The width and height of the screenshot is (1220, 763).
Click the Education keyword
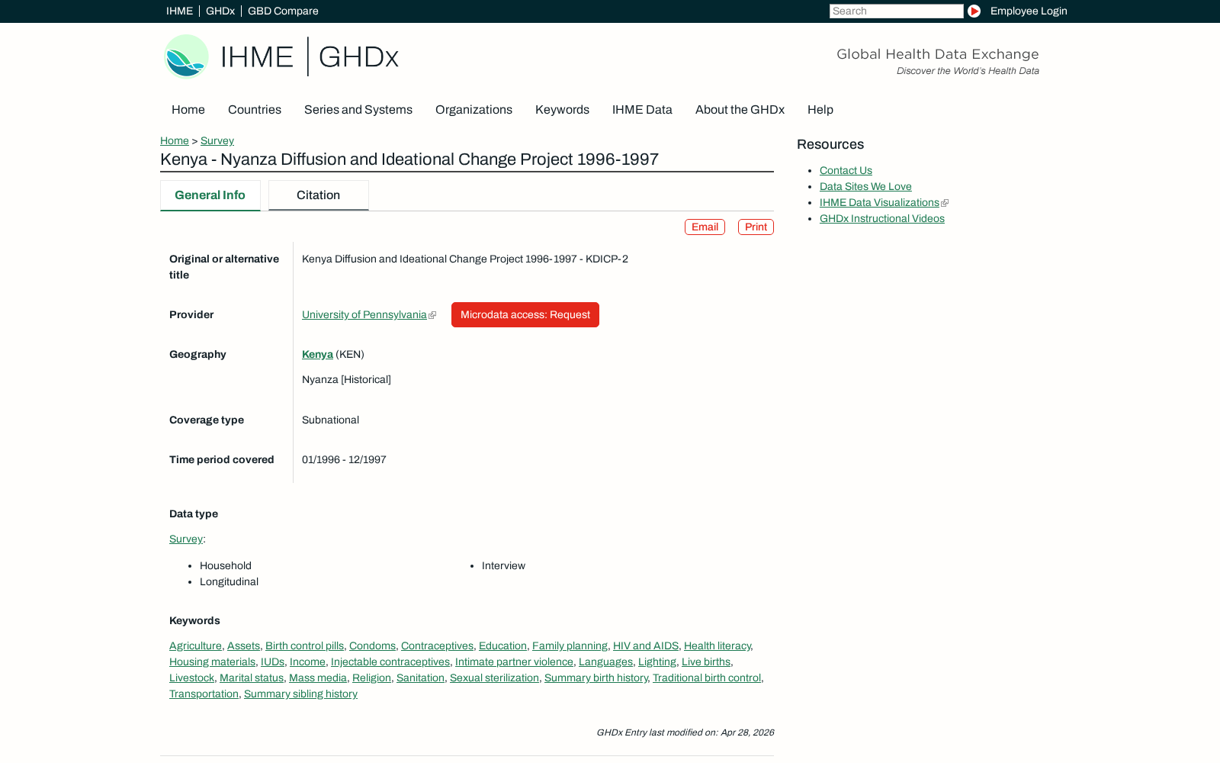(x=502, y=645)
